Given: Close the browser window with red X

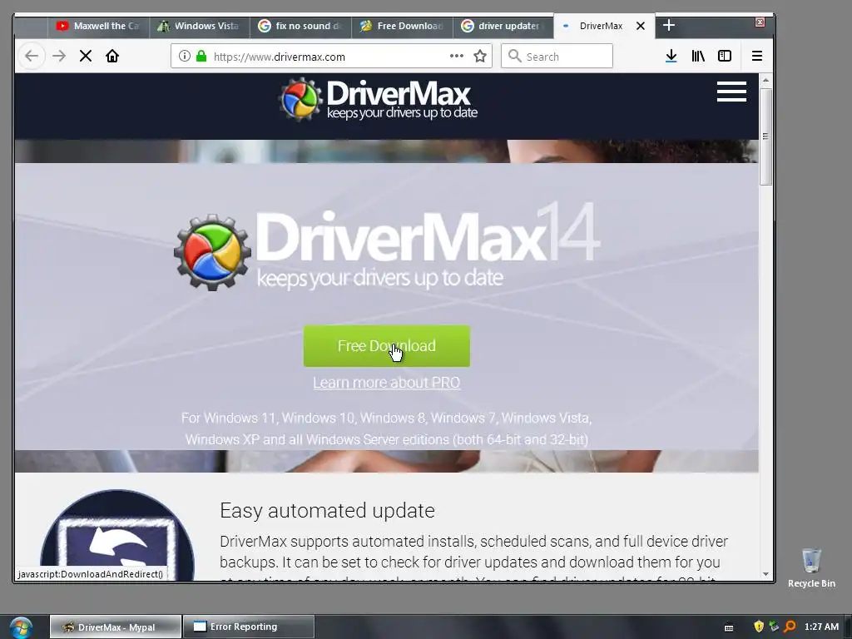Looking at the screenshot, I should tap(760, 22).
